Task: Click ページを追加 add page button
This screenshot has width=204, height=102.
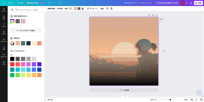Action: click(124, 90)
